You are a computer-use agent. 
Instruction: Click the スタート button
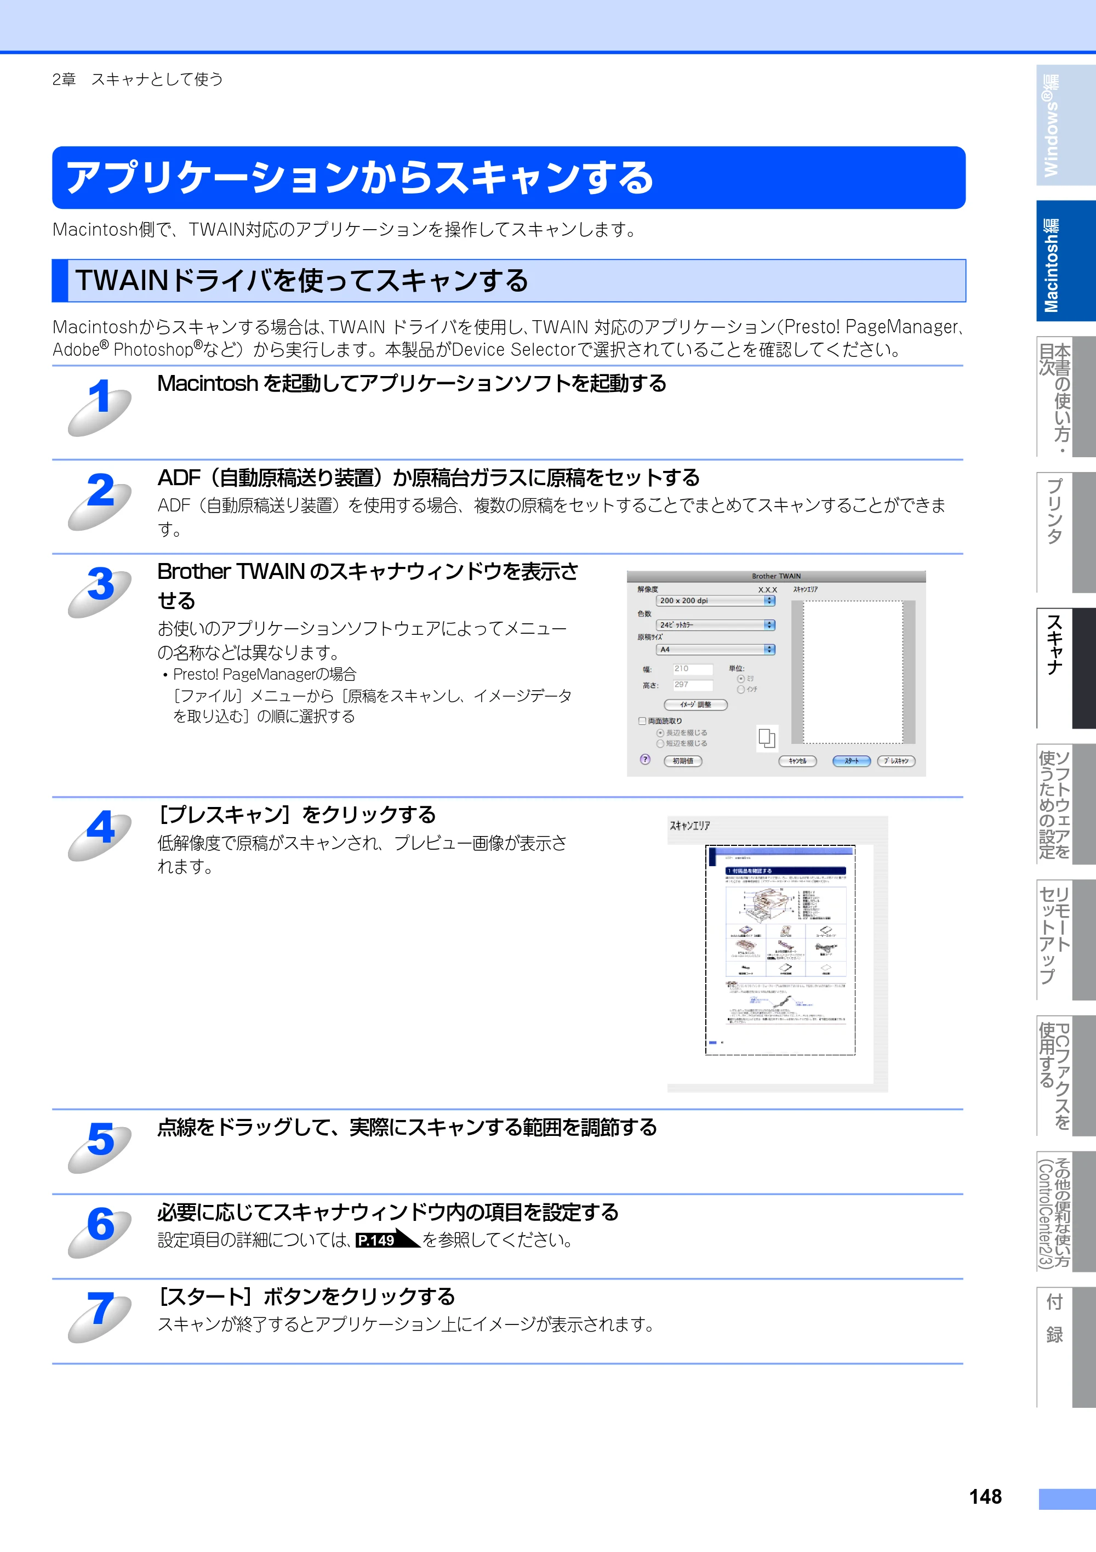coord(852,761)
